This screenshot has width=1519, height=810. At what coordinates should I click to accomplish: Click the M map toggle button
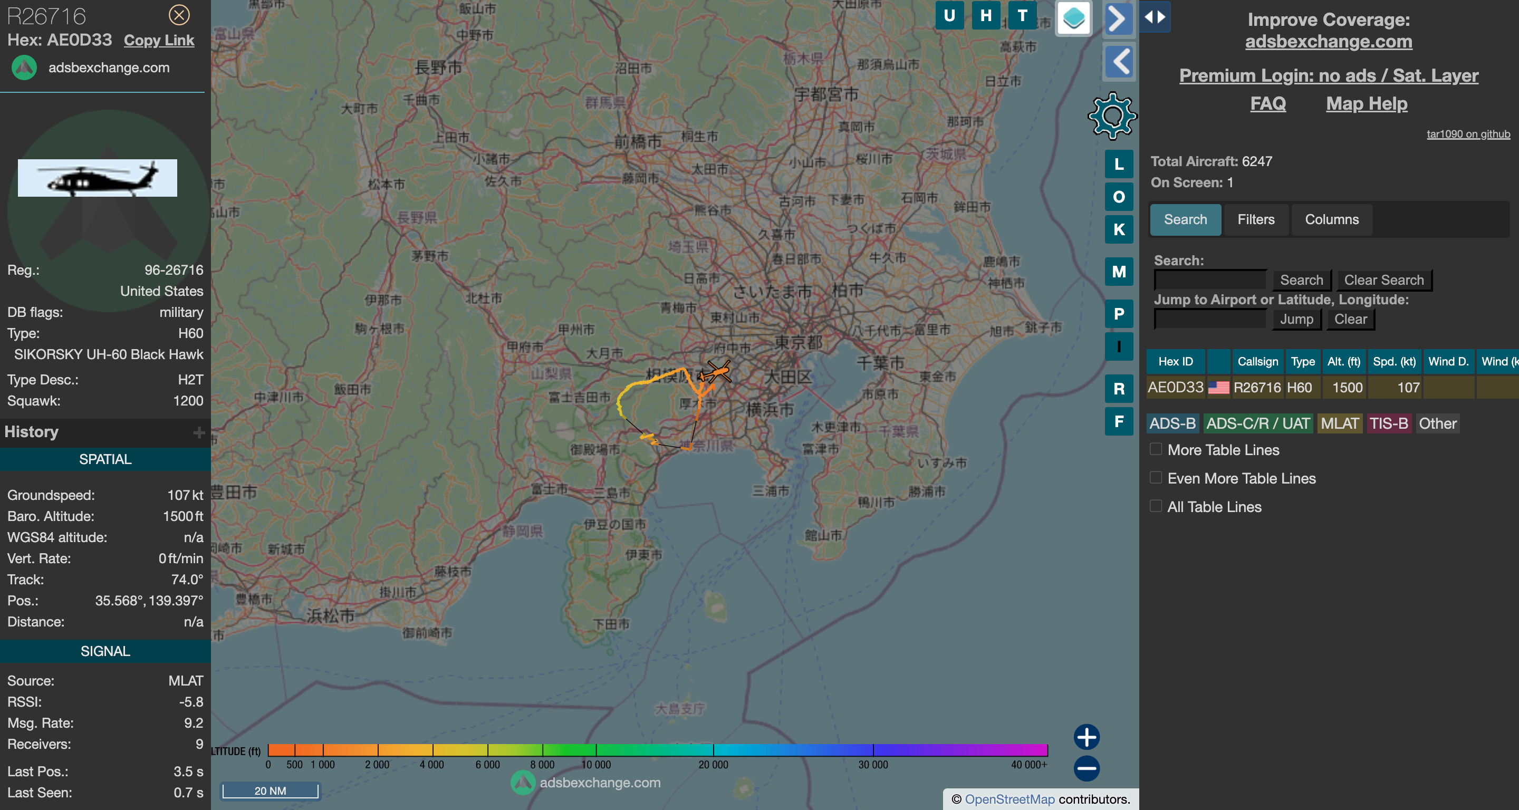(1119, 272)
